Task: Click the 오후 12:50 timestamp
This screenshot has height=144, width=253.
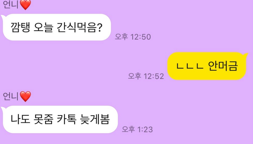Action: tap(133, 37)
